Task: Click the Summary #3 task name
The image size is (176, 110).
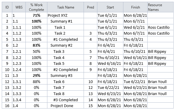Action: point(61,75)
